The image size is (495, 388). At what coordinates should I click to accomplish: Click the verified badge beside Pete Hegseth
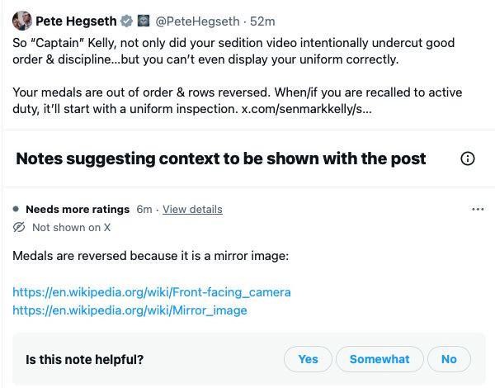coord(127,21)
